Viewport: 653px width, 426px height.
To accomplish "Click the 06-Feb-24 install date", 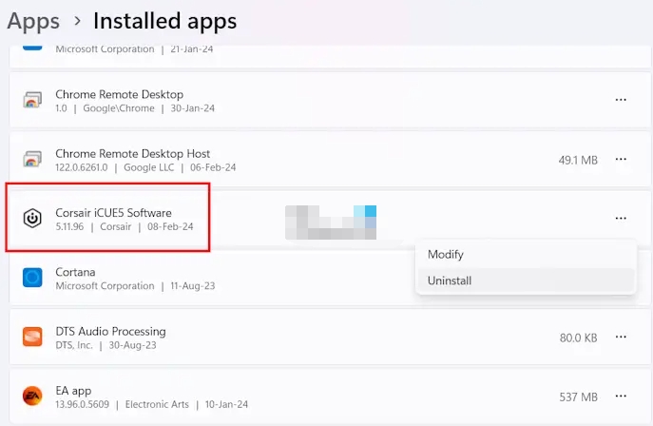I will 213,167.
